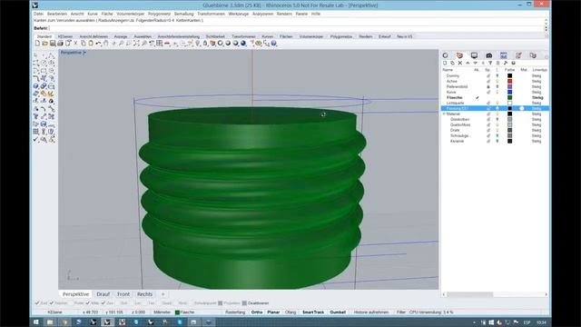Open the Analysieren menu

(262, 14)
